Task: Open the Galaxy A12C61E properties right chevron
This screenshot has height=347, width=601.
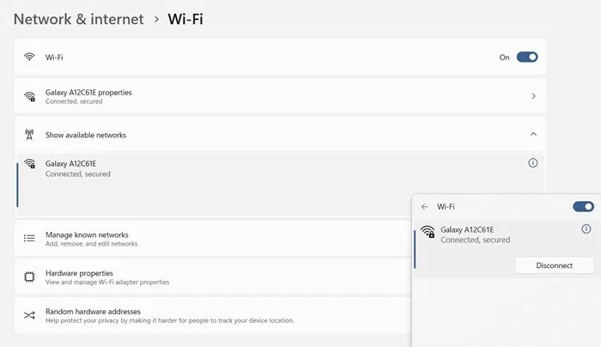Action: [x=533, y=96]
